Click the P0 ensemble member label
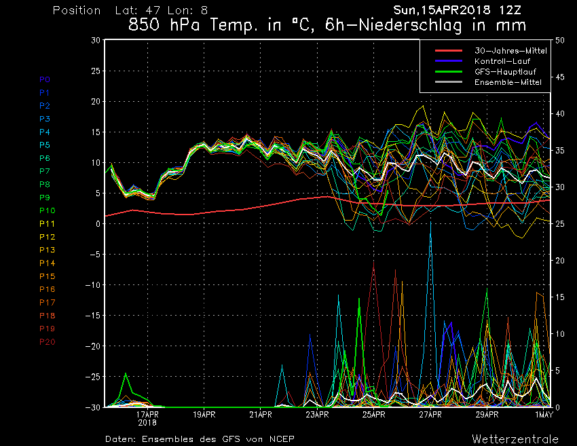The image size is (577, 446). [44, 79]
